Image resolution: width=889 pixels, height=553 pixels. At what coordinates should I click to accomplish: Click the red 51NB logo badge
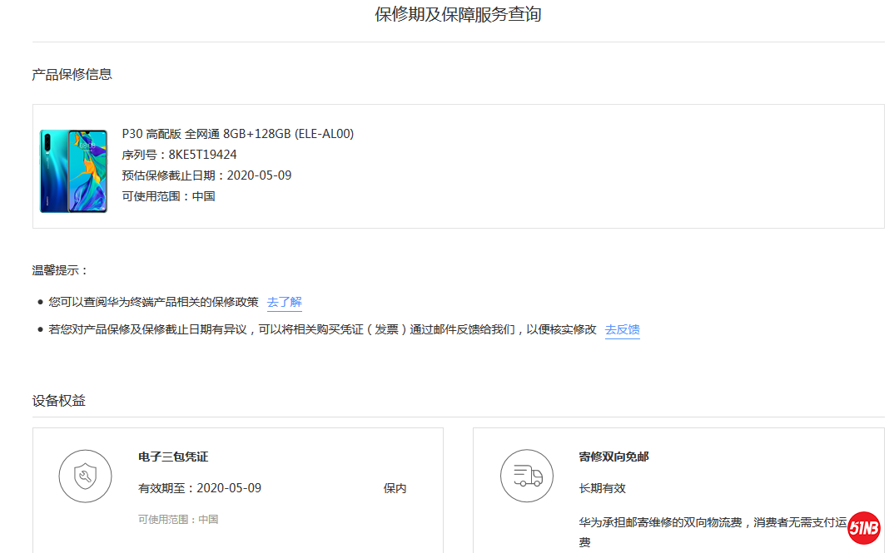[x=864, y=528]
